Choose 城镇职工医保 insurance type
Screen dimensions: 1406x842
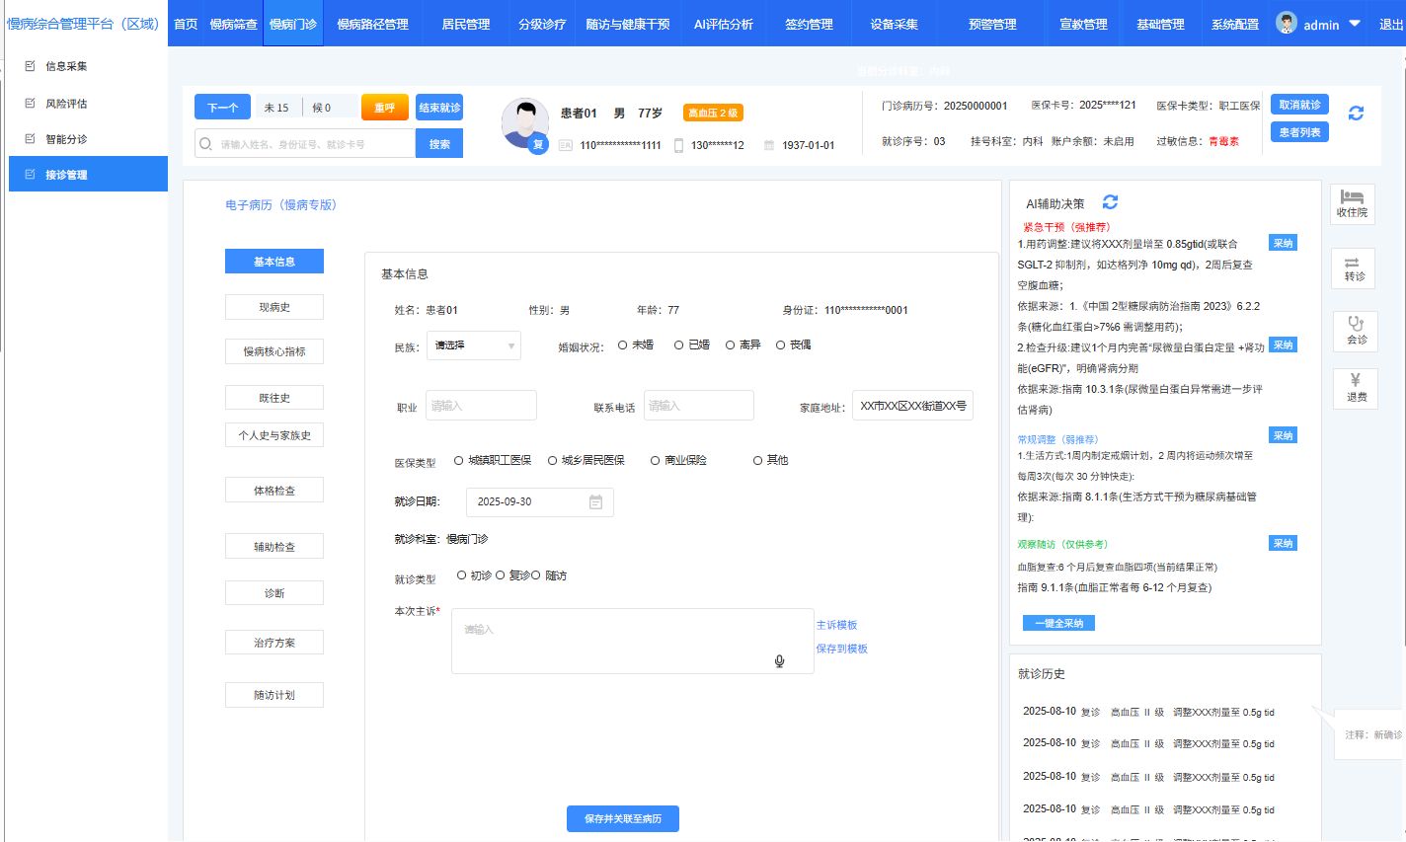tap(459, 461)
